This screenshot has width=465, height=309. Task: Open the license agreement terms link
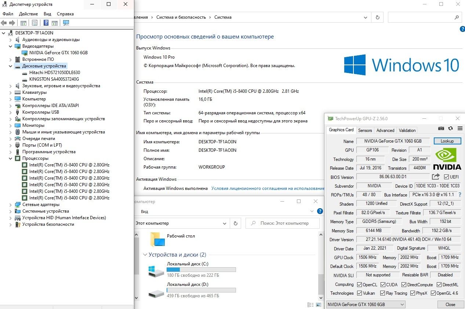coord(268,188)
